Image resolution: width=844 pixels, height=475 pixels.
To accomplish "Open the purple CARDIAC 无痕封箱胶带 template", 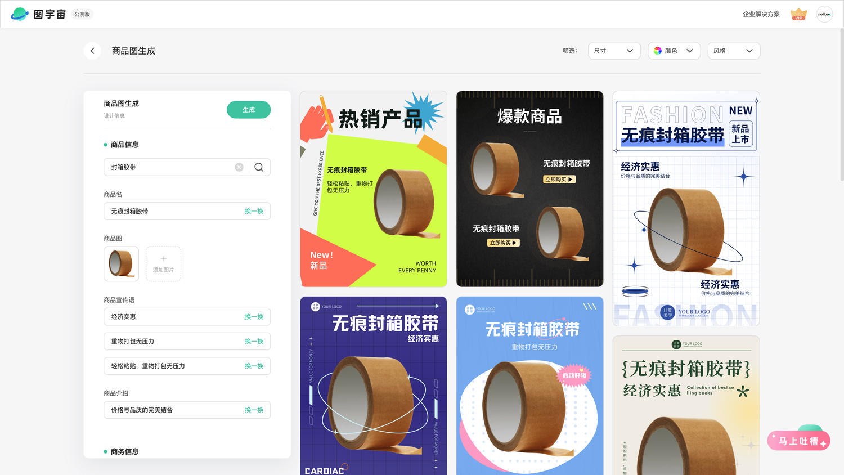I will pos(374,386).
